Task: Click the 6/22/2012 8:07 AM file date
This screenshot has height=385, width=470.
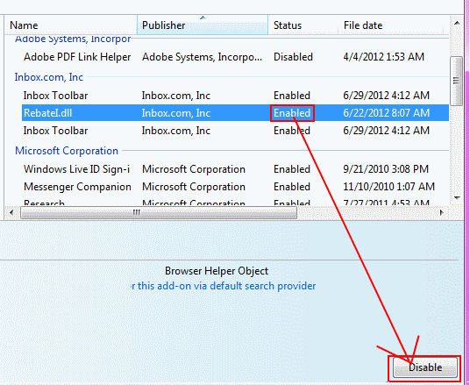Action: (387, 113)
